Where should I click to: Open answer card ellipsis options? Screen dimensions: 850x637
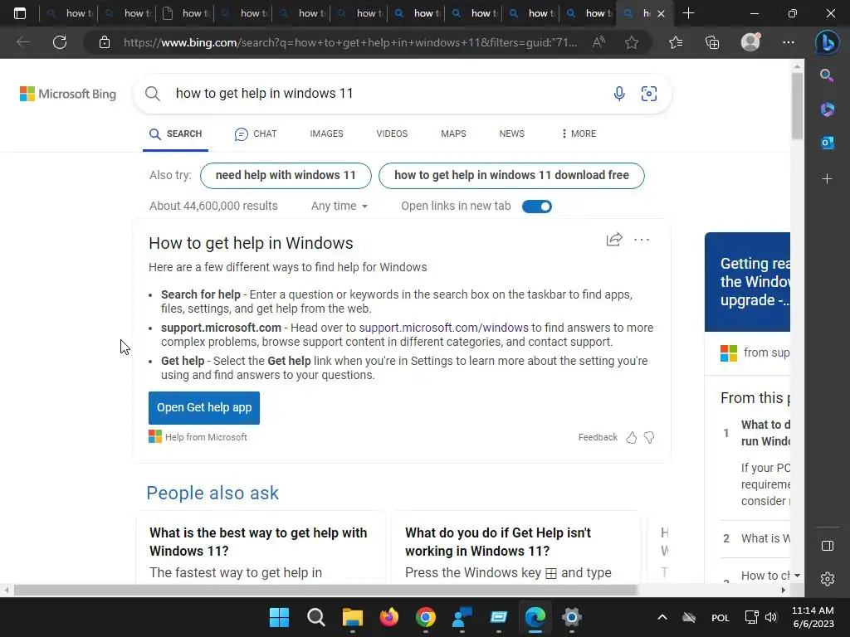[642, 240]
